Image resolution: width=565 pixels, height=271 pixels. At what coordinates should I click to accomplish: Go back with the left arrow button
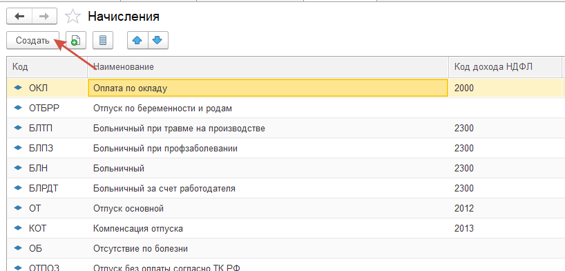click(19, 17)
